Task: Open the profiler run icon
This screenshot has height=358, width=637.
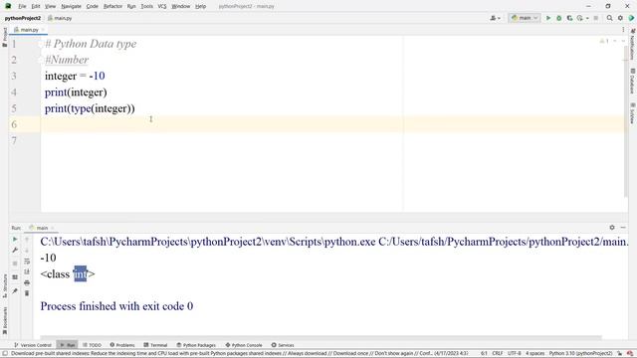Action: click(x=579, y=18)
